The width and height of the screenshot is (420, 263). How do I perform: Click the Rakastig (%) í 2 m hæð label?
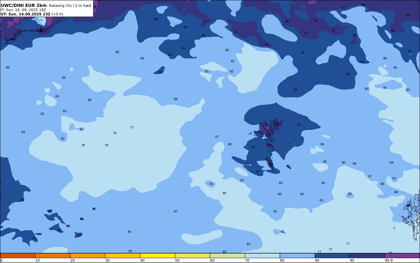point(70,6)
